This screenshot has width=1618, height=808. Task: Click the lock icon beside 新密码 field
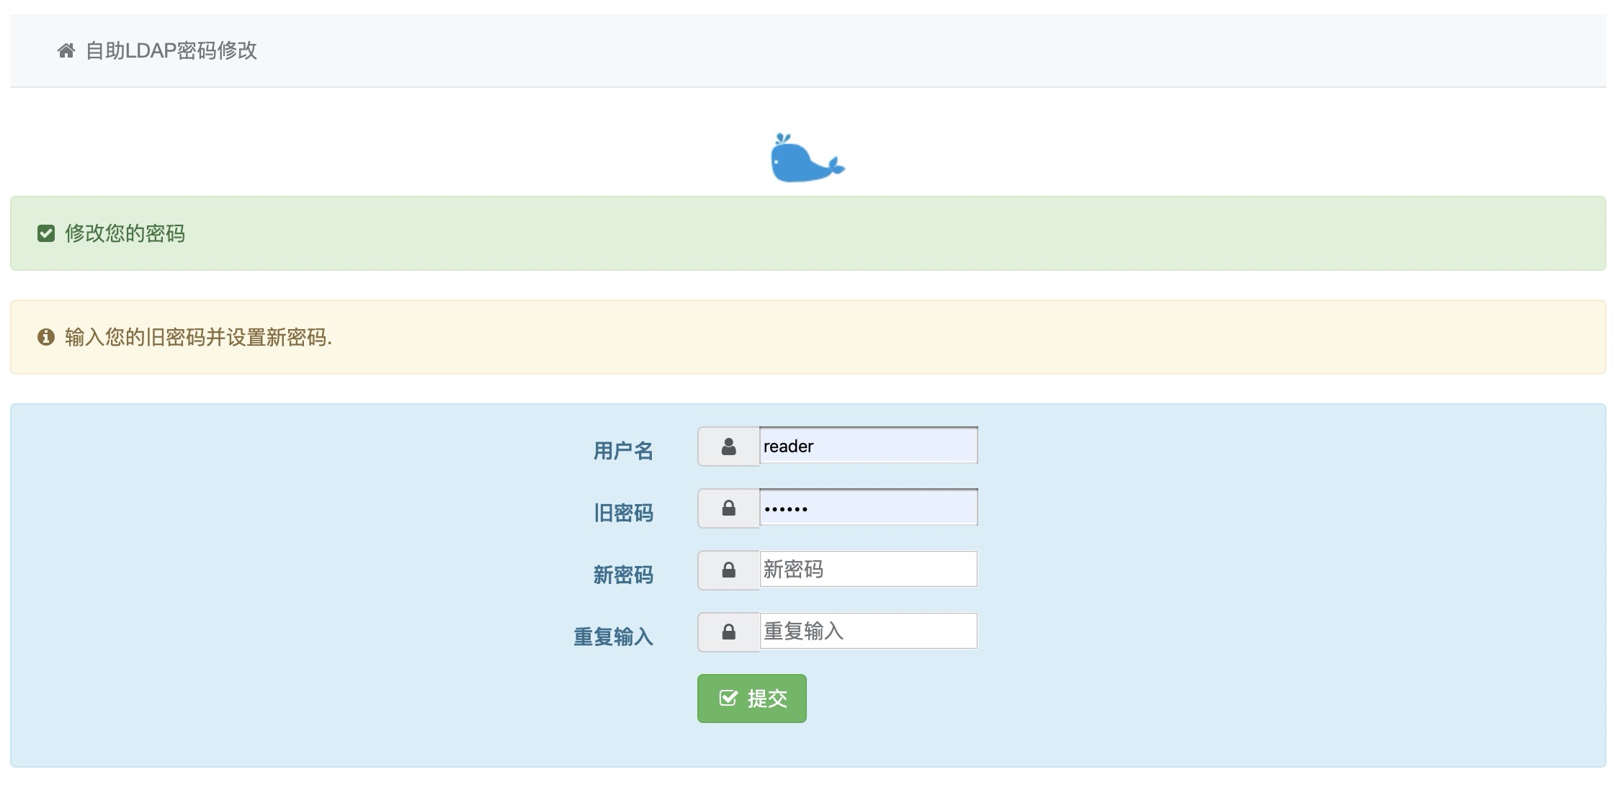728,570
